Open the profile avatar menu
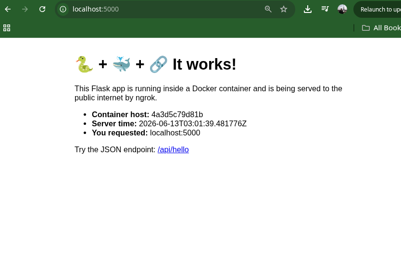 coord(342,9)
